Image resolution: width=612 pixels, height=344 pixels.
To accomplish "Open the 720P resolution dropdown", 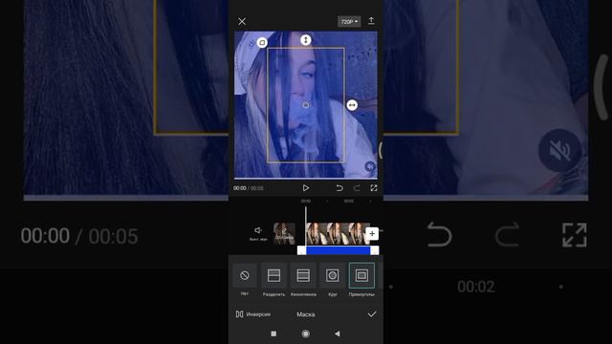I will [349, 21].
